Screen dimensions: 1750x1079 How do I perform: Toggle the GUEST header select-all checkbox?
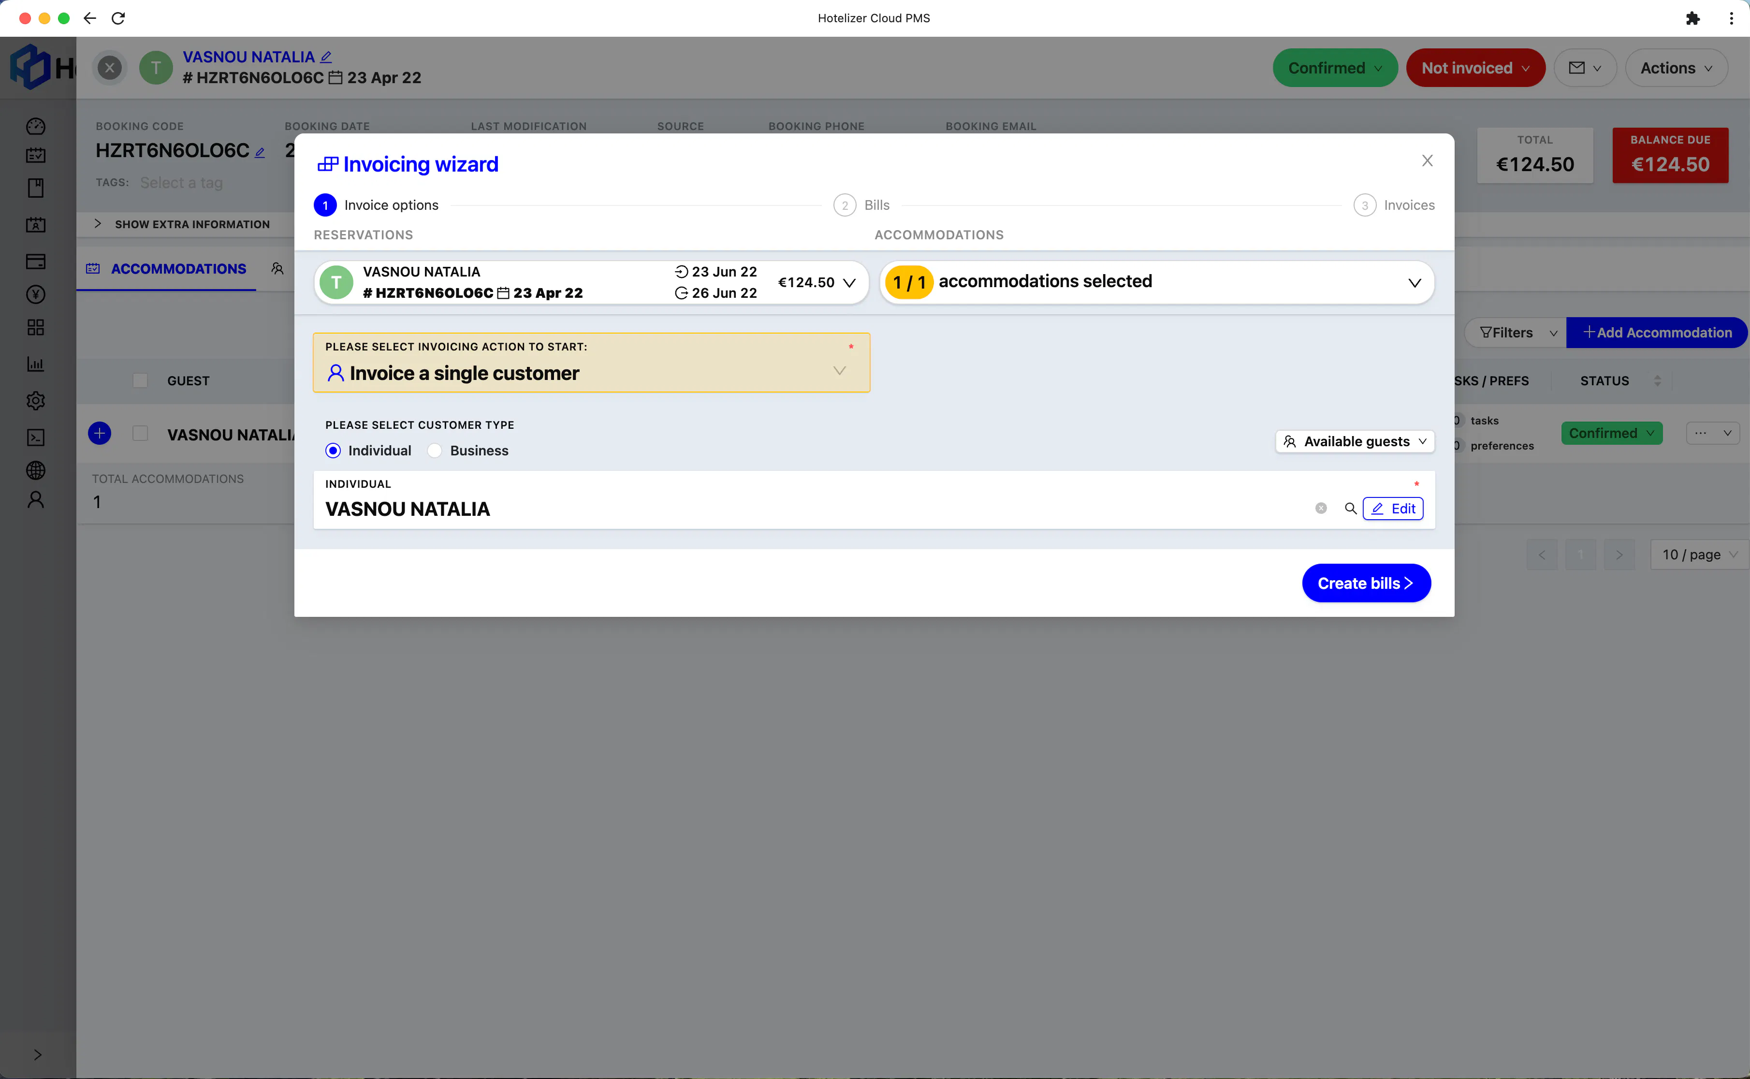point(141,380)
